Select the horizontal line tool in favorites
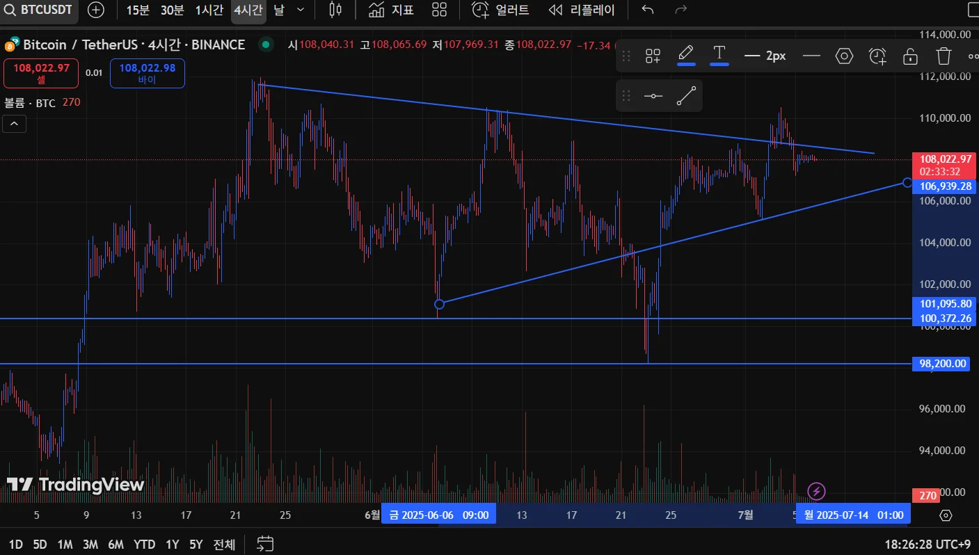This screenshot has width=979, height=555. pyautogui.click(x=653, y=96)
